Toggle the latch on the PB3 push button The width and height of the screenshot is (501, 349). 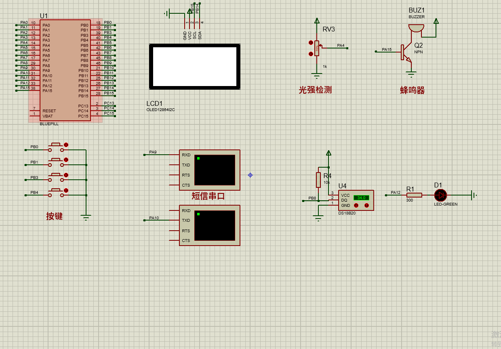[x=66, y=175]
